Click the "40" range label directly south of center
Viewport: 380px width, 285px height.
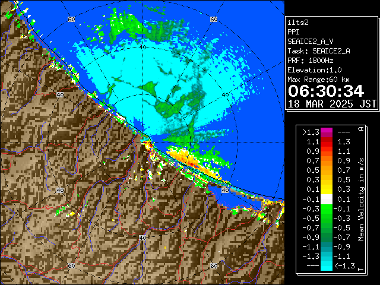pyautogui.click(x=142, y=237)
